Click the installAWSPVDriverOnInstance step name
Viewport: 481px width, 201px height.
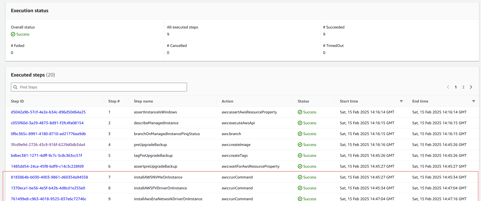pos(160,188)
